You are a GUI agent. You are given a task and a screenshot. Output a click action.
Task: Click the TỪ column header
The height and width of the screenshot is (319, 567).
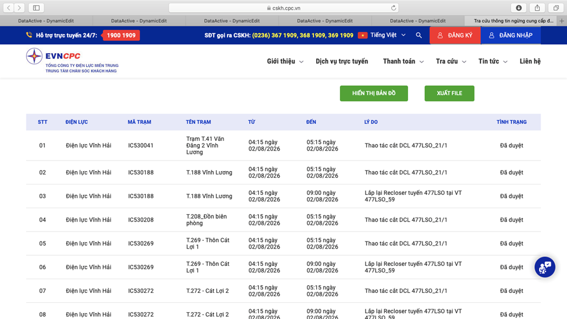click(x=251, y=122)
